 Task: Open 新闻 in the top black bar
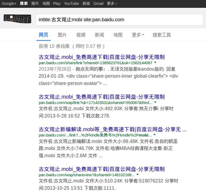(86, 3)
